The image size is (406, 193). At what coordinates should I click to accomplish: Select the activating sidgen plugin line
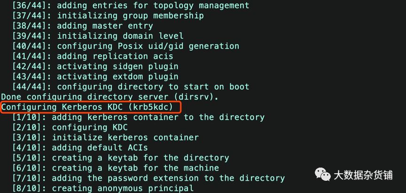point(95,66)
